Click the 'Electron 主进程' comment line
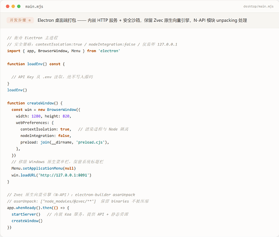Viewport: 279px width, 237px height. [32, 38]
